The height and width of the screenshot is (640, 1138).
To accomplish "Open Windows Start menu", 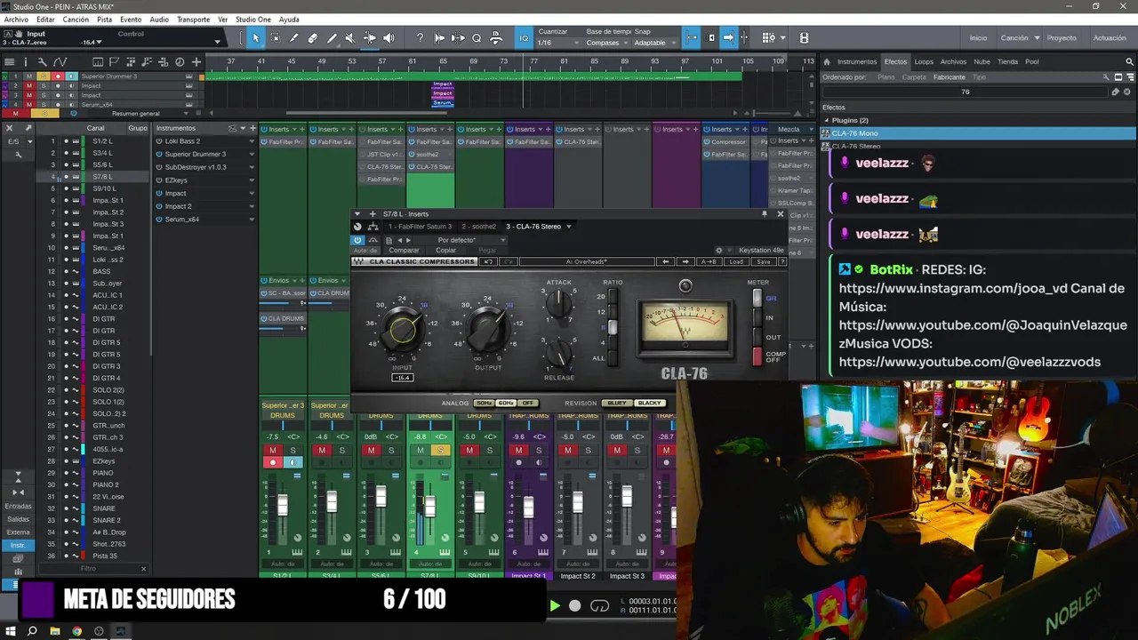I will [x=9, y=631].
